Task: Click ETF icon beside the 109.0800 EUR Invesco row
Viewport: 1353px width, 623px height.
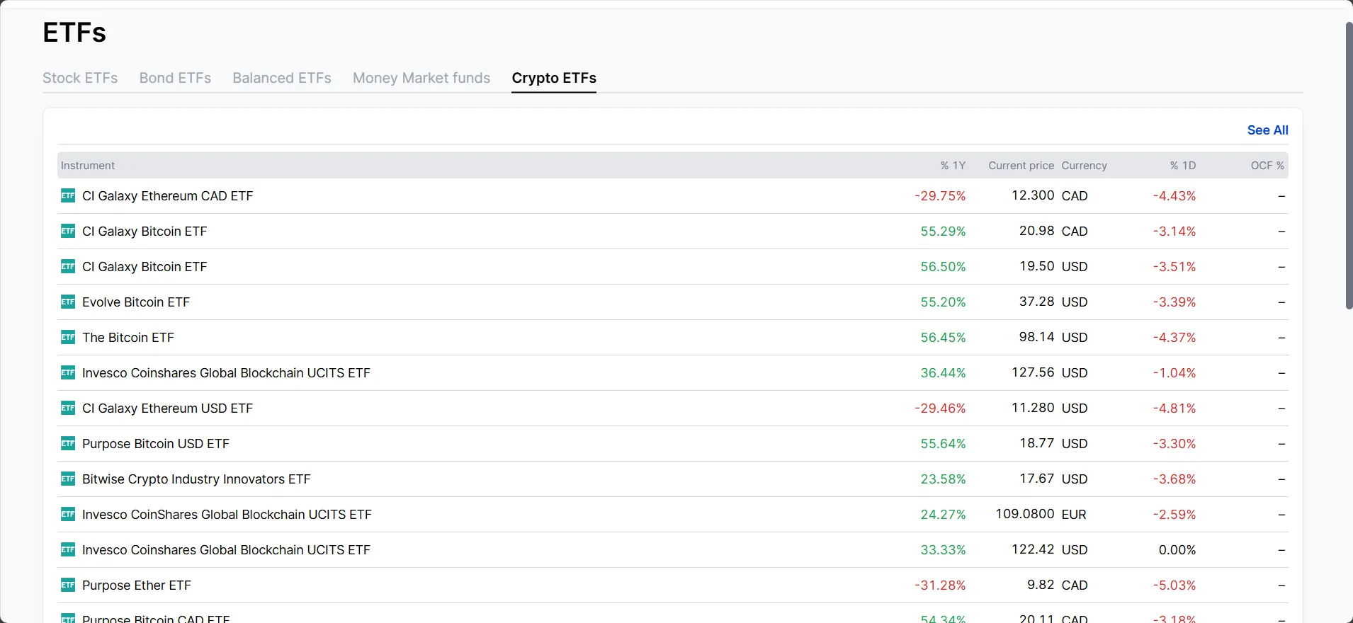Action: pyautogui.click(x=68, y=514)
